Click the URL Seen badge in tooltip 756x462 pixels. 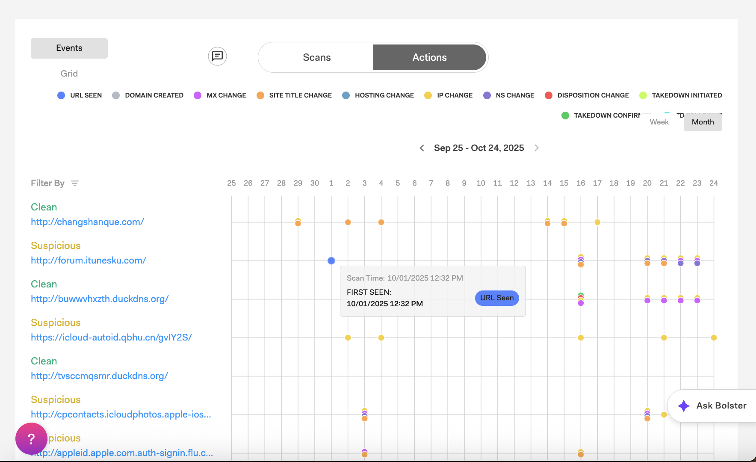pos(496,298)
